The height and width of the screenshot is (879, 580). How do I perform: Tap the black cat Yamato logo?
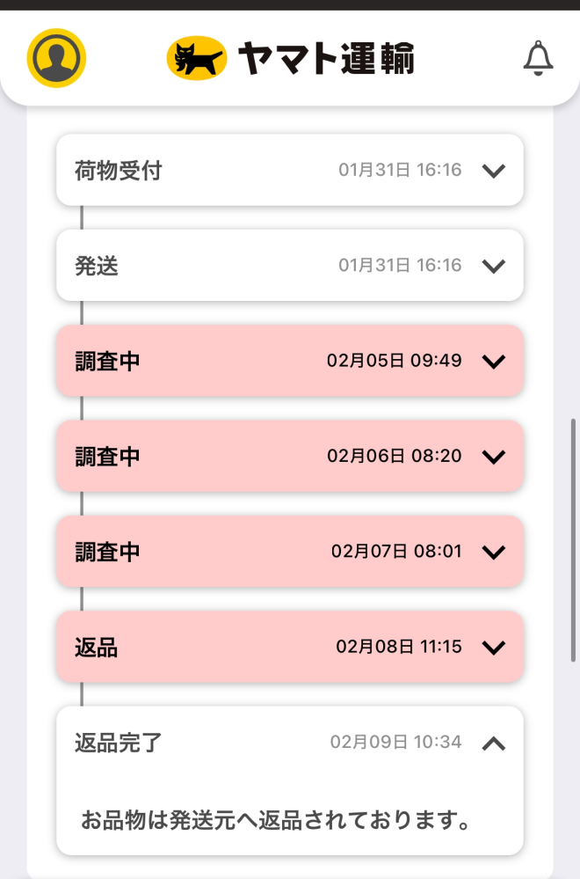[197, 58]
